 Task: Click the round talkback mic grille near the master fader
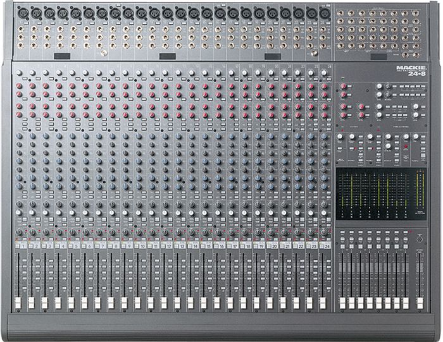pos(420,240)
